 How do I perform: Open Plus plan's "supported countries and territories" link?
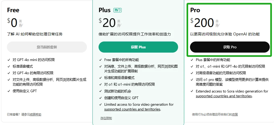click(132, 109)
